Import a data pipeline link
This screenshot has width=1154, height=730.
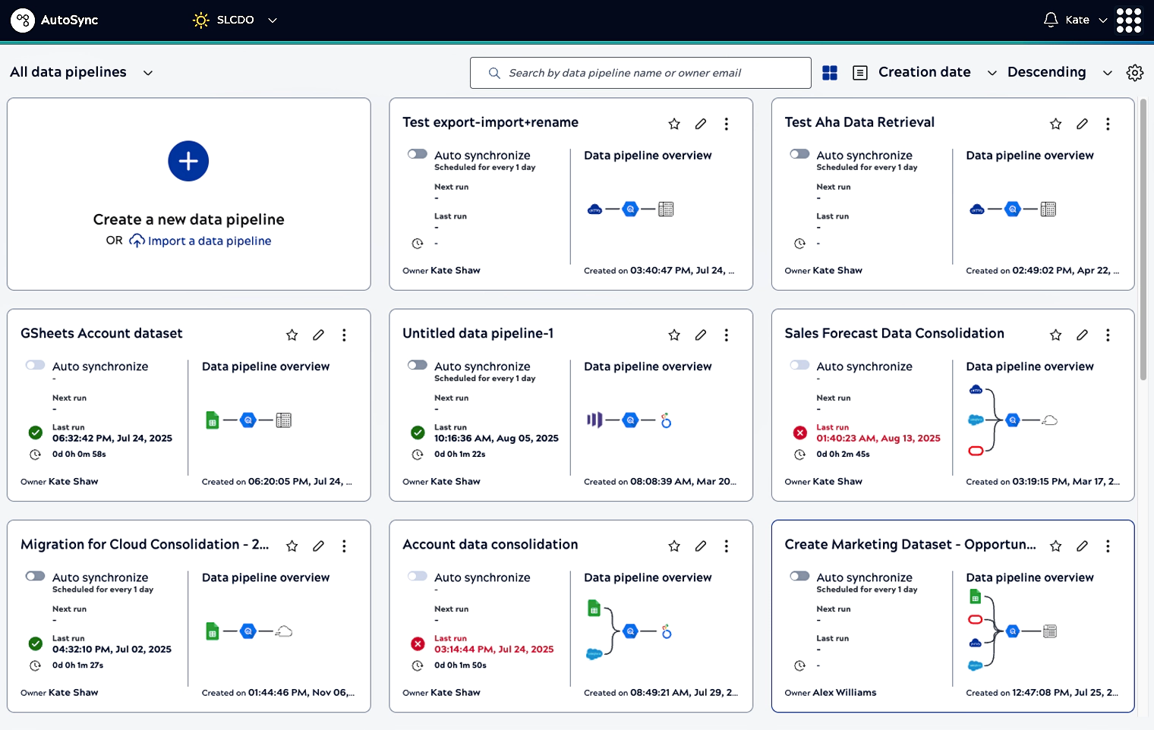coord(200,241)
